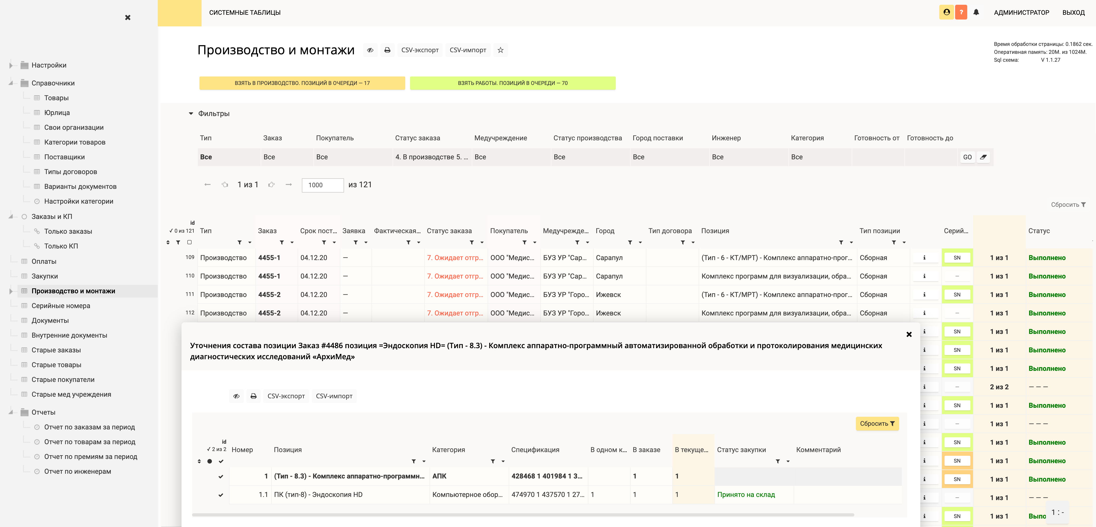Uncheck row 1.1 ПК (тип-8) checkmark
This screenshot has width=1096, height=527.
(221, 495)
